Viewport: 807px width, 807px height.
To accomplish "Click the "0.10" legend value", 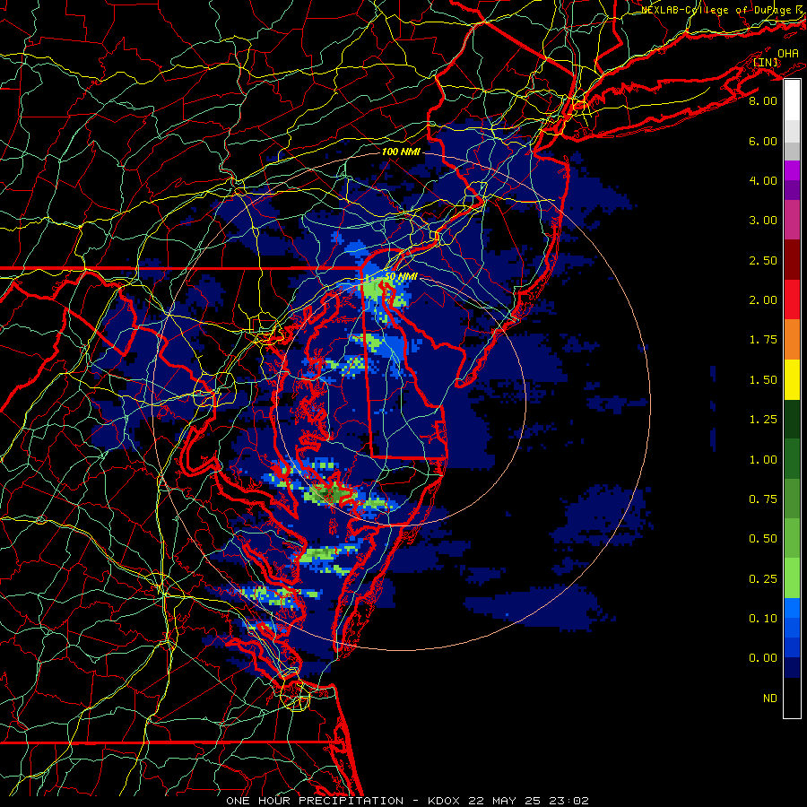I will click(x=763, y=619).
